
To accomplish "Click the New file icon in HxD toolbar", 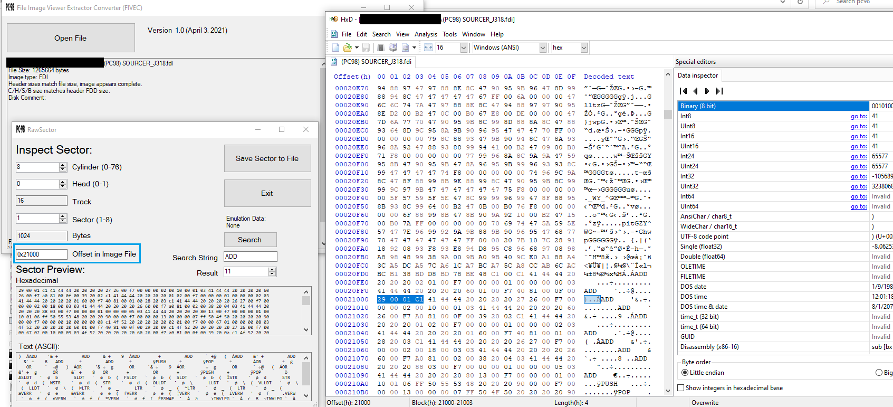I will pos(335,48).
